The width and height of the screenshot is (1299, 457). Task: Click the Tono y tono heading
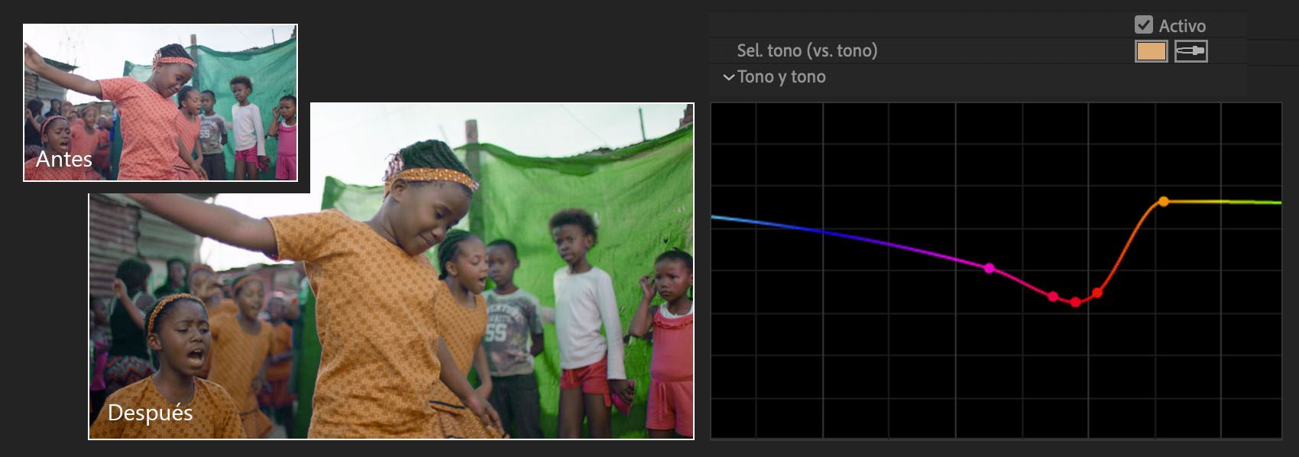781,77
